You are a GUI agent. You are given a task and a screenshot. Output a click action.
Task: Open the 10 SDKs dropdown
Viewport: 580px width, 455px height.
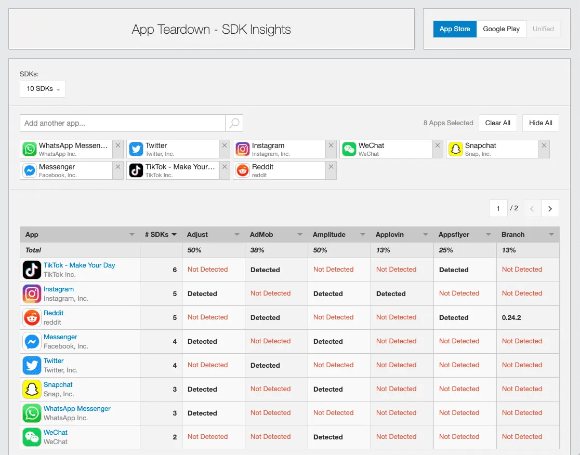click(43, 89)
